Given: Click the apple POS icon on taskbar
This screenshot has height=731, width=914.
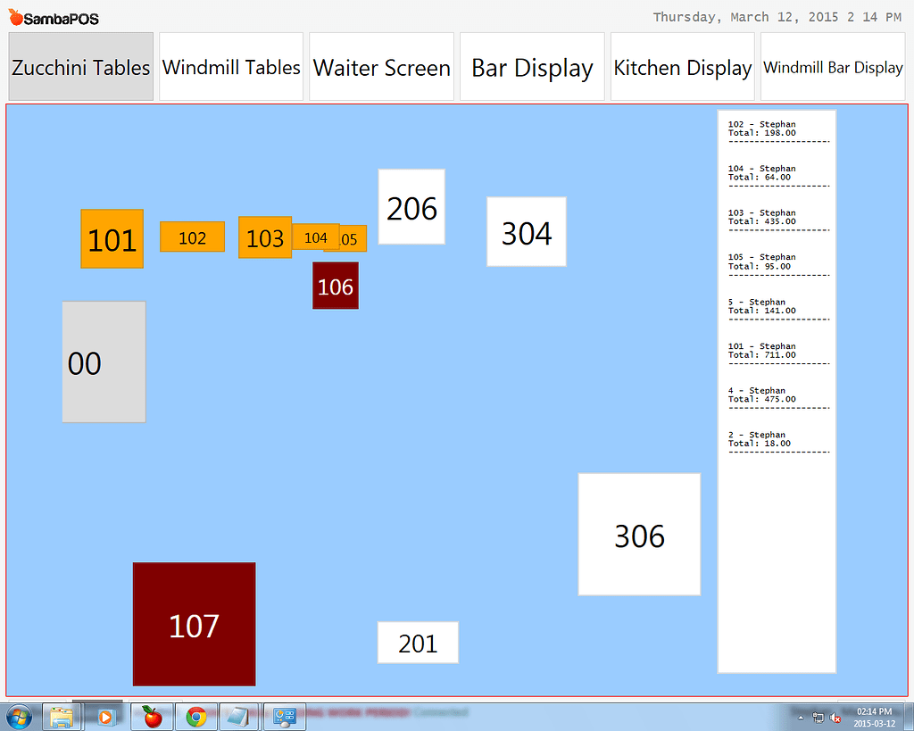Looking at the screenshot, I should [151, 717].
